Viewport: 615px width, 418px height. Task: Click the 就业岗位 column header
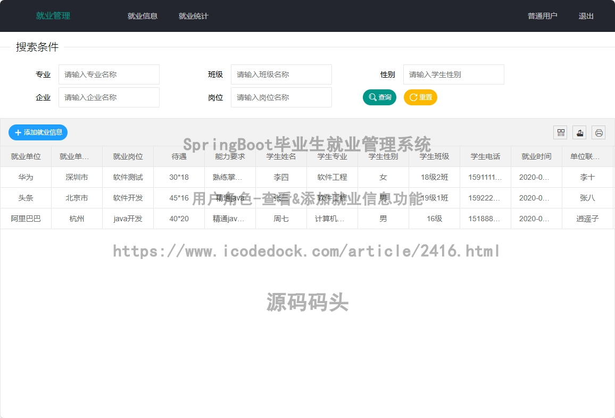pyautogui.click(x=128, y=156)
